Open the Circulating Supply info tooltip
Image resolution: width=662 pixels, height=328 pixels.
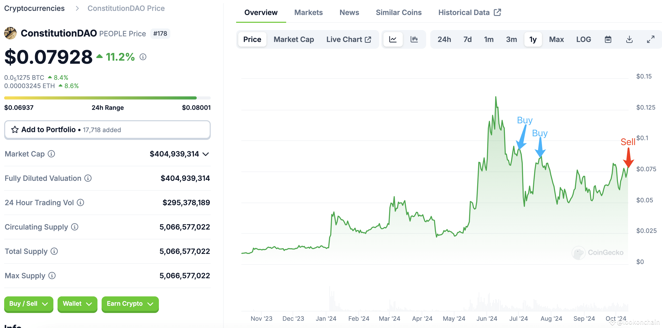click(74, 227)
